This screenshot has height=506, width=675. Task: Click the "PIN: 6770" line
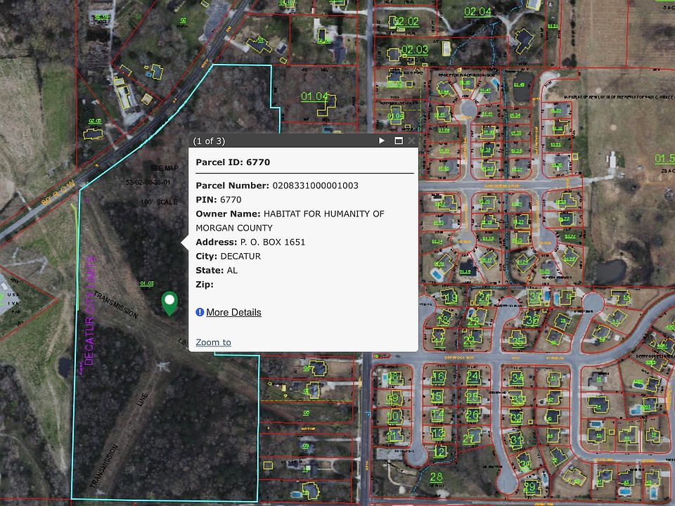(x=219, y=200)
